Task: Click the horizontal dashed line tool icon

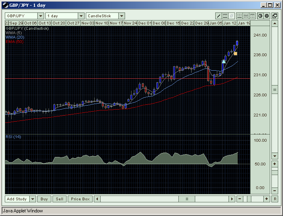Action: click(x=225, y=16)
